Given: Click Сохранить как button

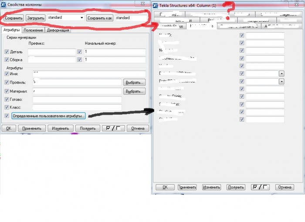Looking at the screenshot, I should tap(100, 18).
